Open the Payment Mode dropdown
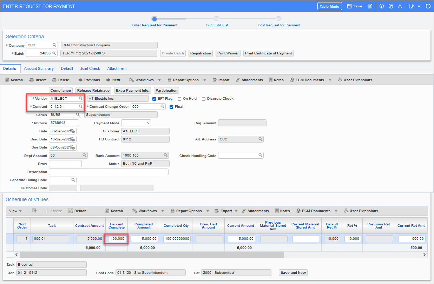 click(136, 123)
